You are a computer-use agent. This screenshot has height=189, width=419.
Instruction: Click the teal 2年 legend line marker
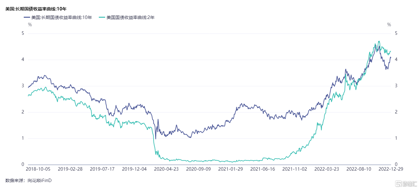pyautogui.click(x=102, y=18)
